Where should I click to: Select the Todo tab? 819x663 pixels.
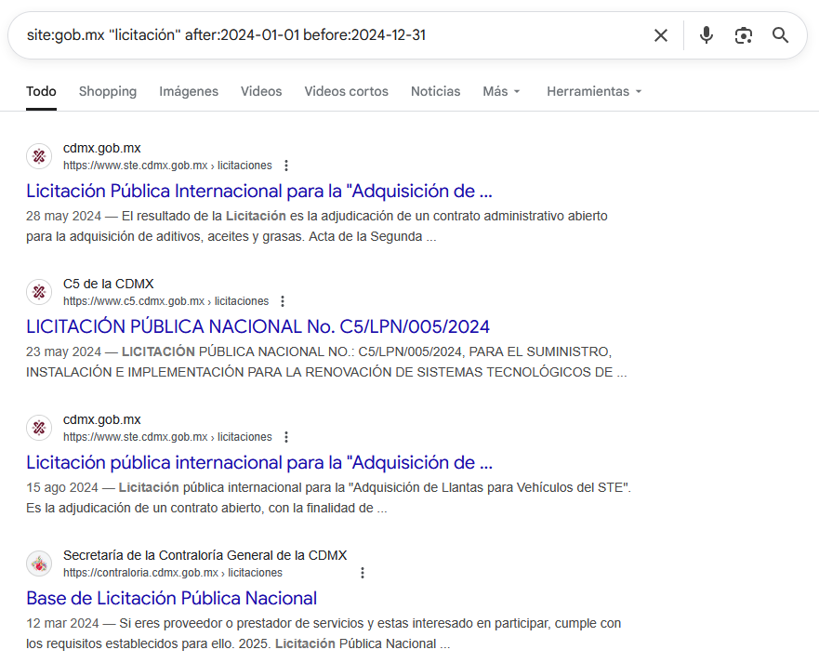pos(41,91)
